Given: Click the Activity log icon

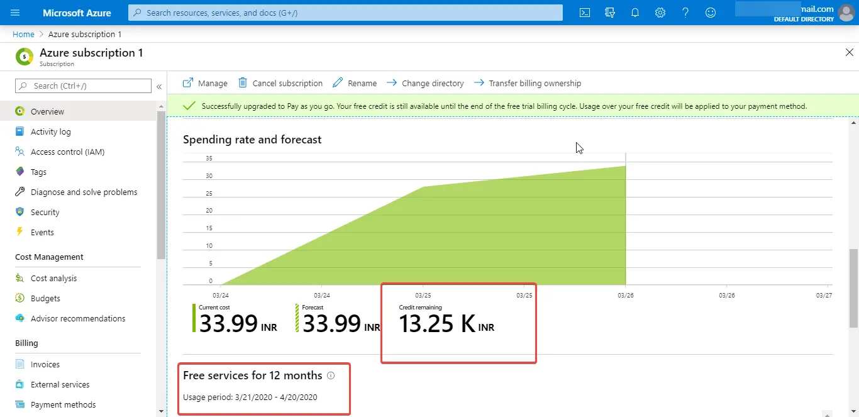Looking at the screenshot, I should click(20, 131).
